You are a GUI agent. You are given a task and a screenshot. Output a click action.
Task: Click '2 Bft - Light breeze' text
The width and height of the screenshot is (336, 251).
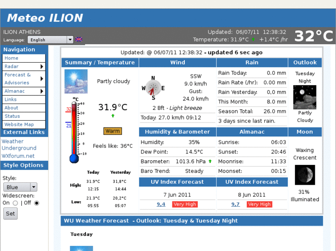click(x=177, y=108)
